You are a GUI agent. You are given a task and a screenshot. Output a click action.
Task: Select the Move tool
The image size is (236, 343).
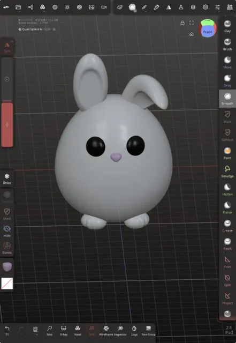227,62
